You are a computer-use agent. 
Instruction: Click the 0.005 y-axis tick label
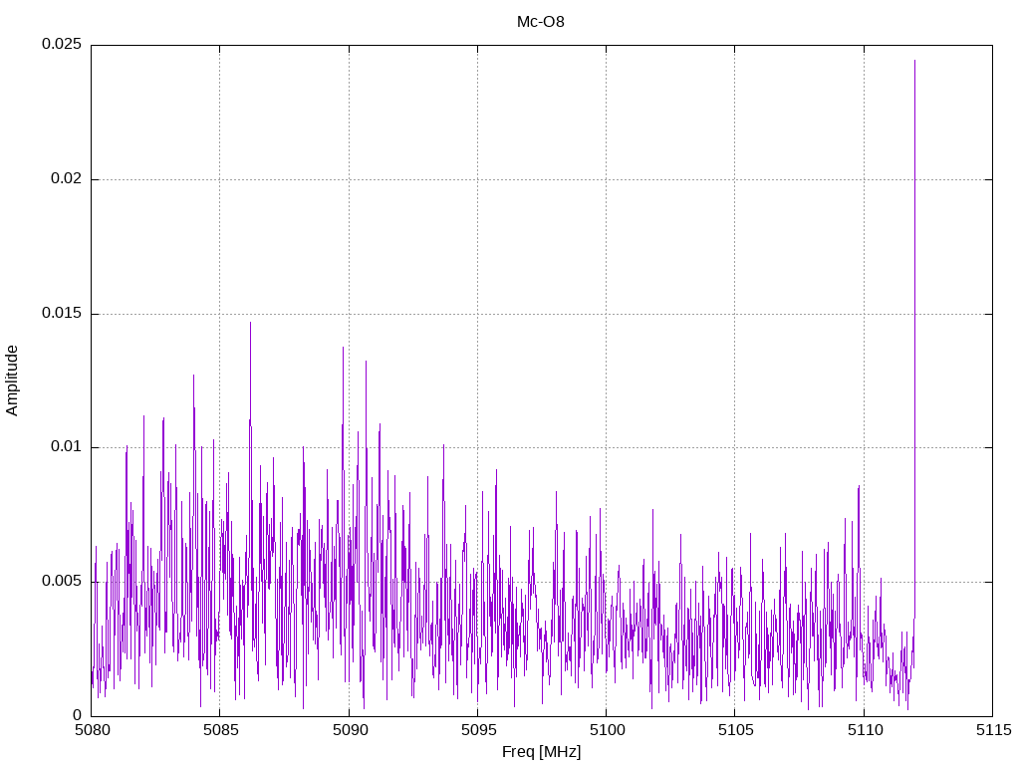pos(61,582)
